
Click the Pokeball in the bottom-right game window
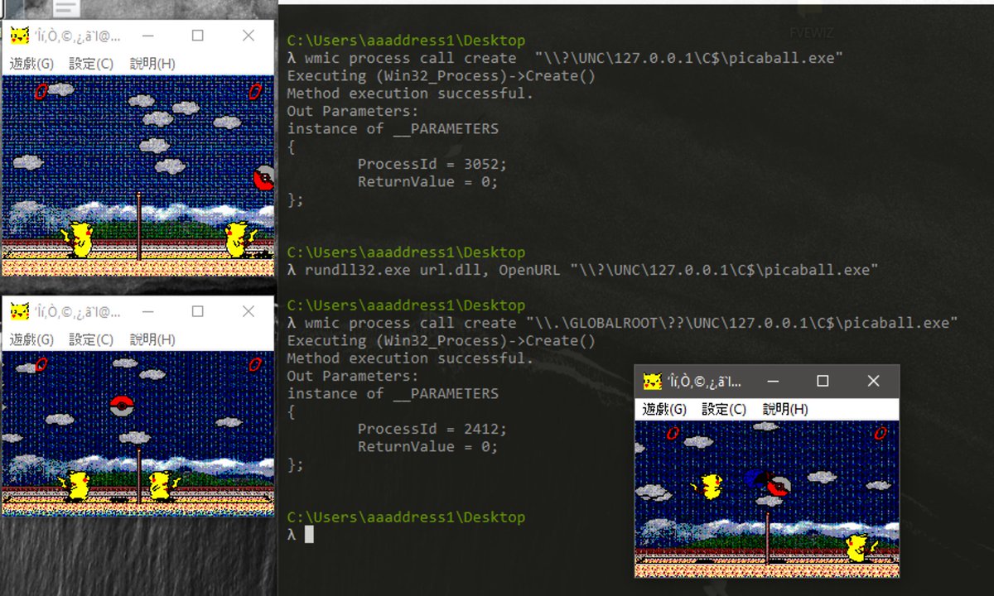[778, 487]
